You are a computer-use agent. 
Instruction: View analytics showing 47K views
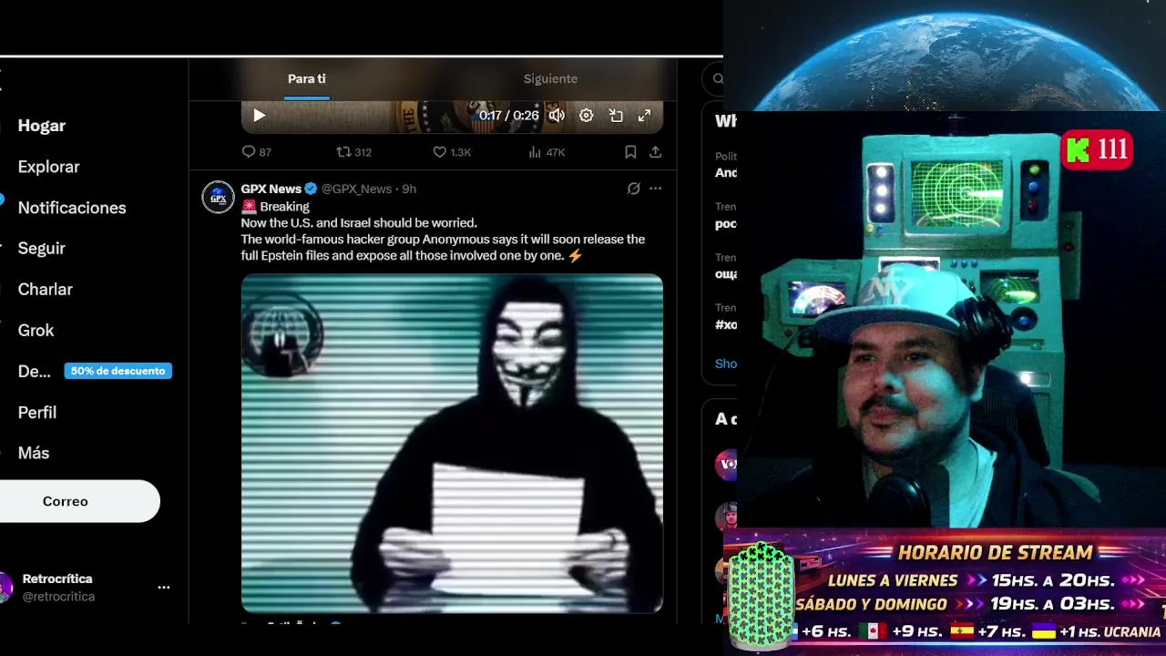[x=547, y=152]
